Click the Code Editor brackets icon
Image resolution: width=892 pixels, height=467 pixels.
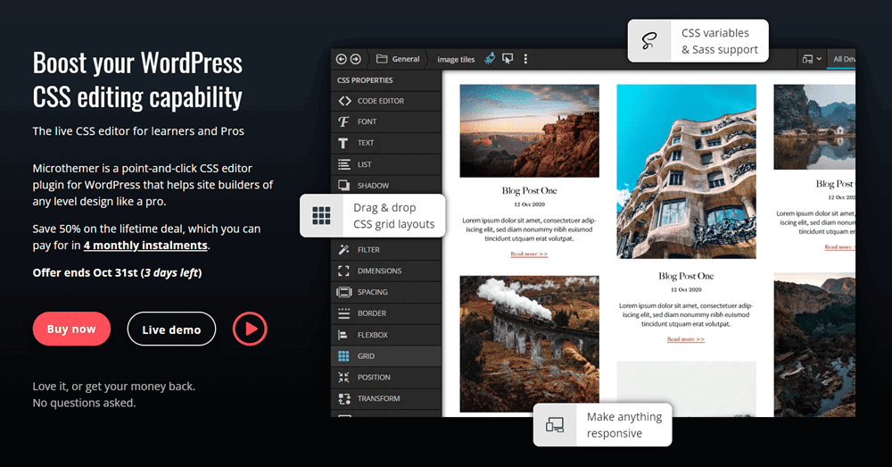pyautogui.click(x=344, y=101)
